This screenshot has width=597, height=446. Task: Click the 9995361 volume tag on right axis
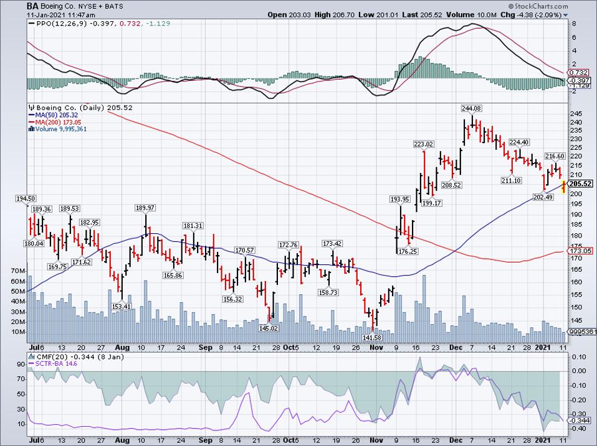pyautogui.click(x=583, y=332)
